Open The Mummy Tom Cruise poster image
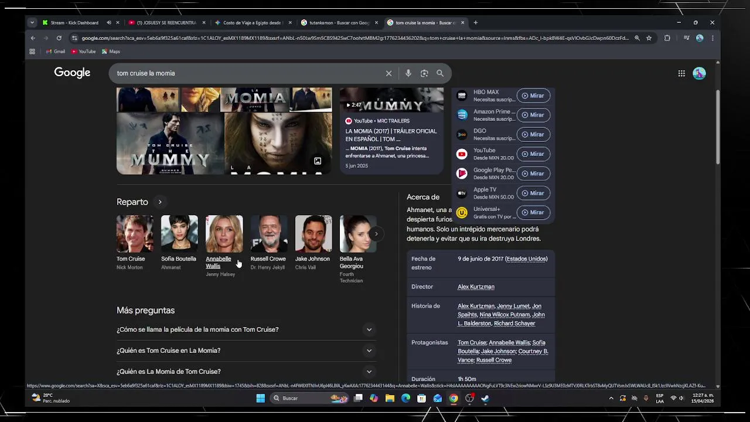The image size is (750, 422). pyautogui.click(x=170, y=144)
